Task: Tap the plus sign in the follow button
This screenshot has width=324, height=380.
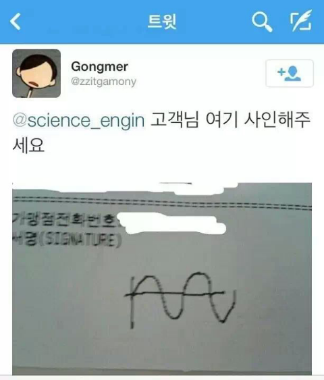Action: (x=281, y=72)
